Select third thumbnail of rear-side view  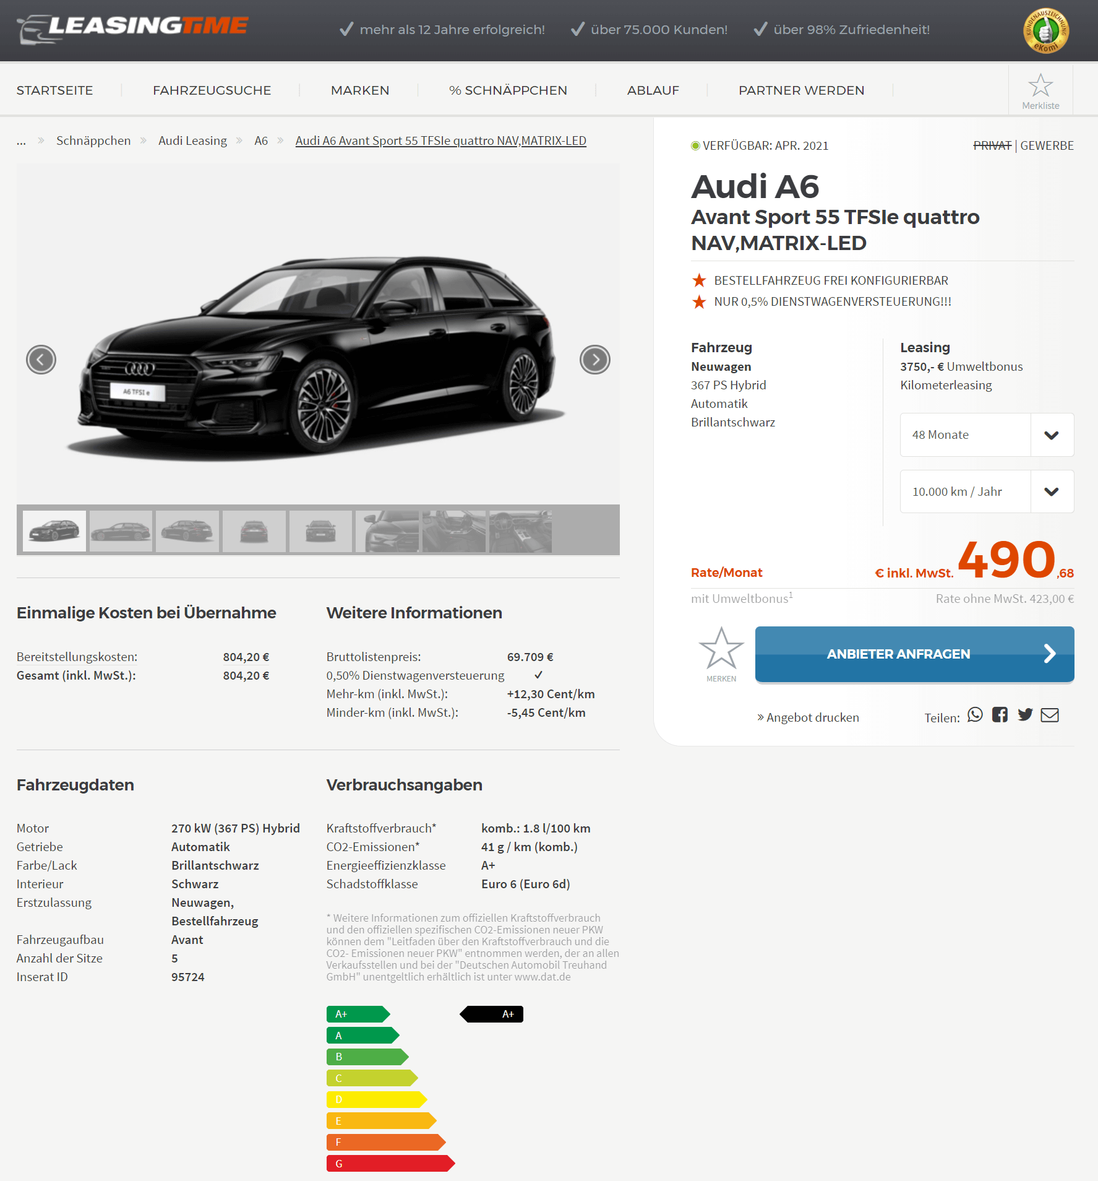point(187,530)
